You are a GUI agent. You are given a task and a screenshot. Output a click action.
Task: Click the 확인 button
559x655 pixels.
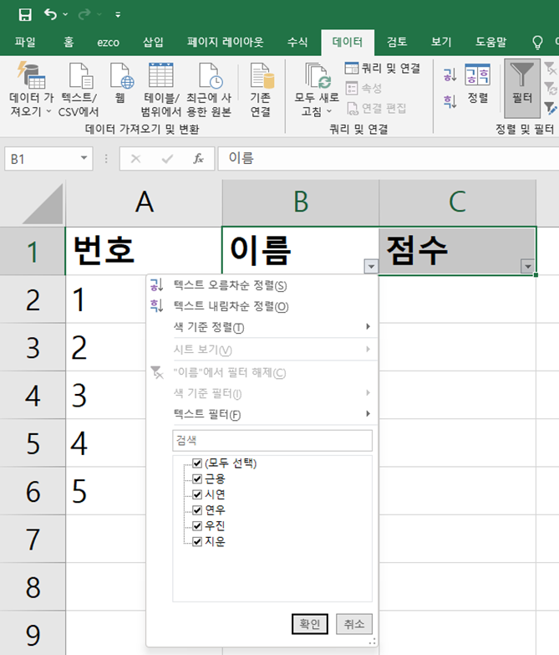310,624
